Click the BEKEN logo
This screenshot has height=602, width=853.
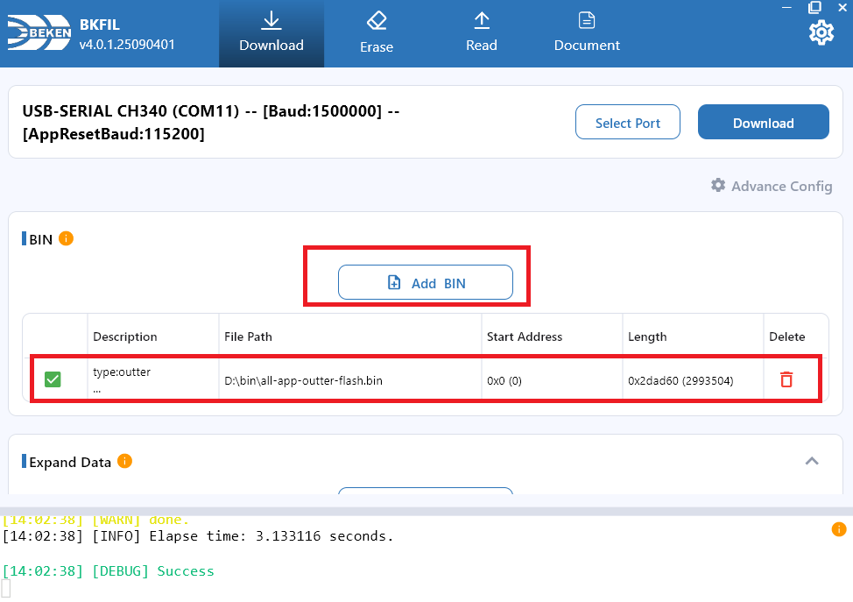point(39,33)
